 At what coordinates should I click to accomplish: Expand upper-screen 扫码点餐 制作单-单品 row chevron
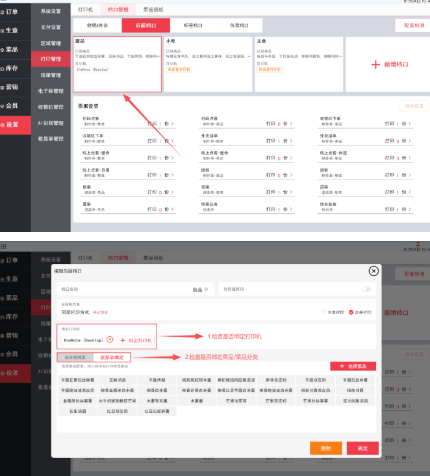click(x=291, y=124)
